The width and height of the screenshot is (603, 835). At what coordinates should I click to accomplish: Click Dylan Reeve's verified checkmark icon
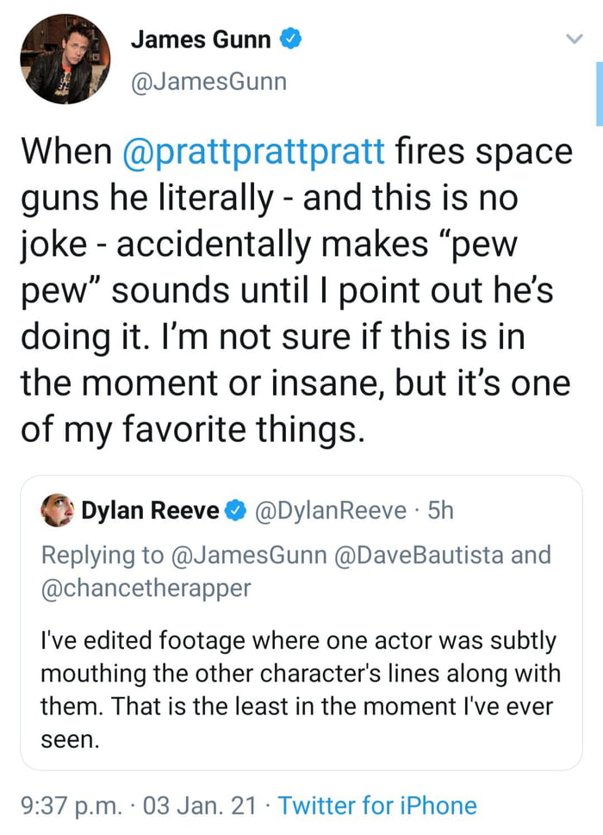(x=233, y=509)
